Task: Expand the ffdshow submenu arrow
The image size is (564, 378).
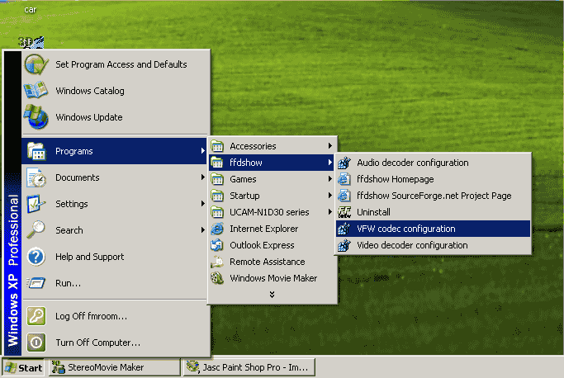Action: (x=329, y=163)
